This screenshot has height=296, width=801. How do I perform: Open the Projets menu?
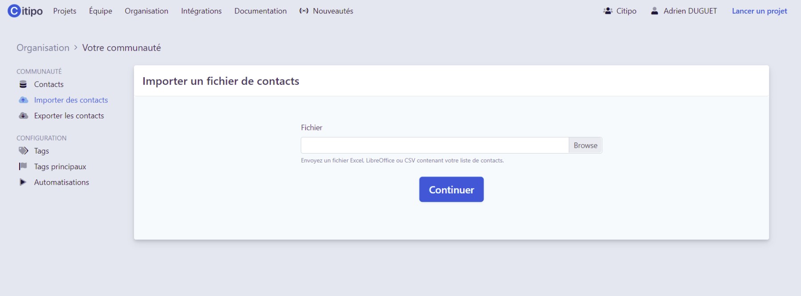(x=65, y=11)
